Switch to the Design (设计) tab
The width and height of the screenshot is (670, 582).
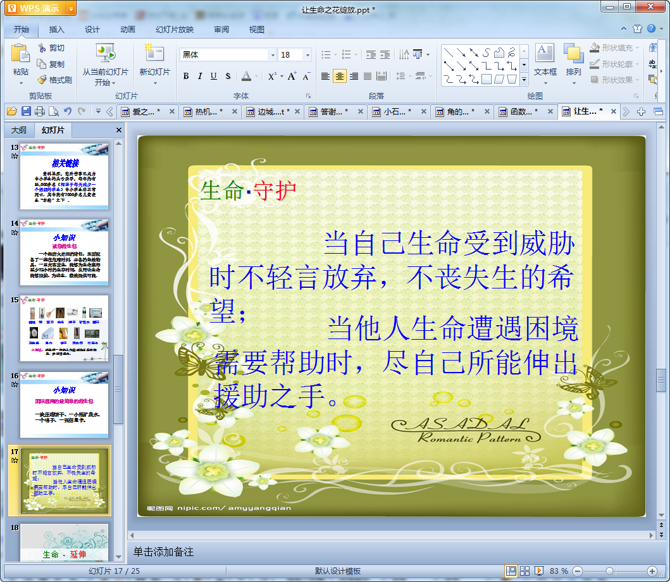92,30
